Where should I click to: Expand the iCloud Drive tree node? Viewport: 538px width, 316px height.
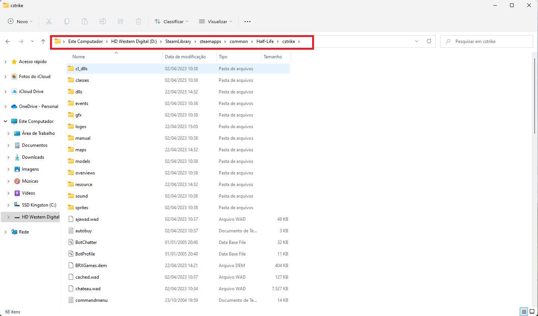[5, 92]
